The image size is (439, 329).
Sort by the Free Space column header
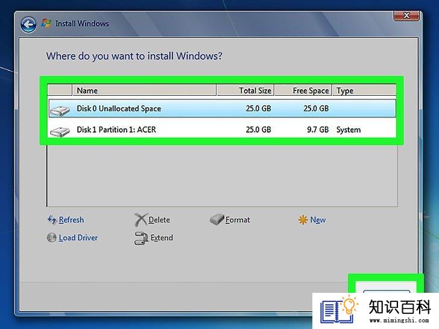(303, 90)
